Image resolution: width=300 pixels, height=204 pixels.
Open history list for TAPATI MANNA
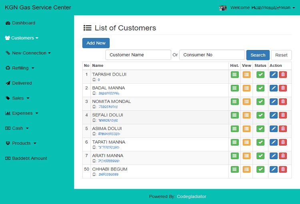point(234,142)
